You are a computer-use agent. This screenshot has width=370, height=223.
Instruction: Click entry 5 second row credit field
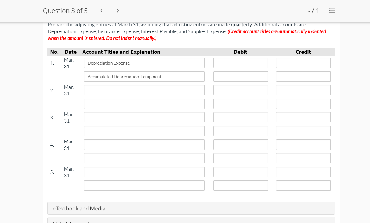click(303, 186)
